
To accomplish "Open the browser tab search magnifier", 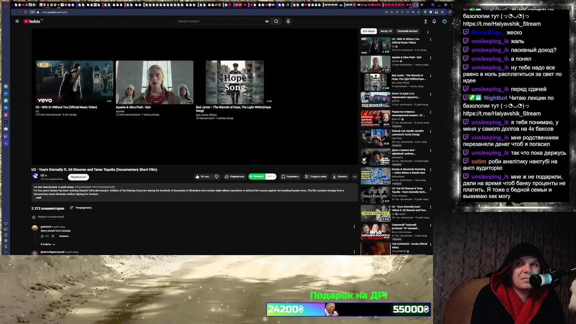I will click(432, 5).
